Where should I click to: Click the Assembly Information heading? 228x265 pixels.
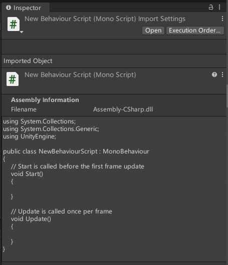point(45,100)
